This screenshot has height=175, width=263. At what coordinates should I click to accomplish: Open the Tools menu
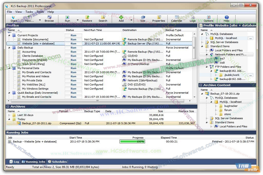click(x=40, y=12)
